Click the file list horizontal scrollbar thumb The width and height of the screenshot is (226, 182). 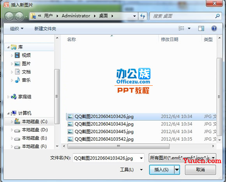point(118,146)
